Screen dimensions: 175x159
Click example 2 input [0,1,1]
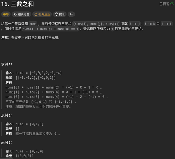point(37,124)
